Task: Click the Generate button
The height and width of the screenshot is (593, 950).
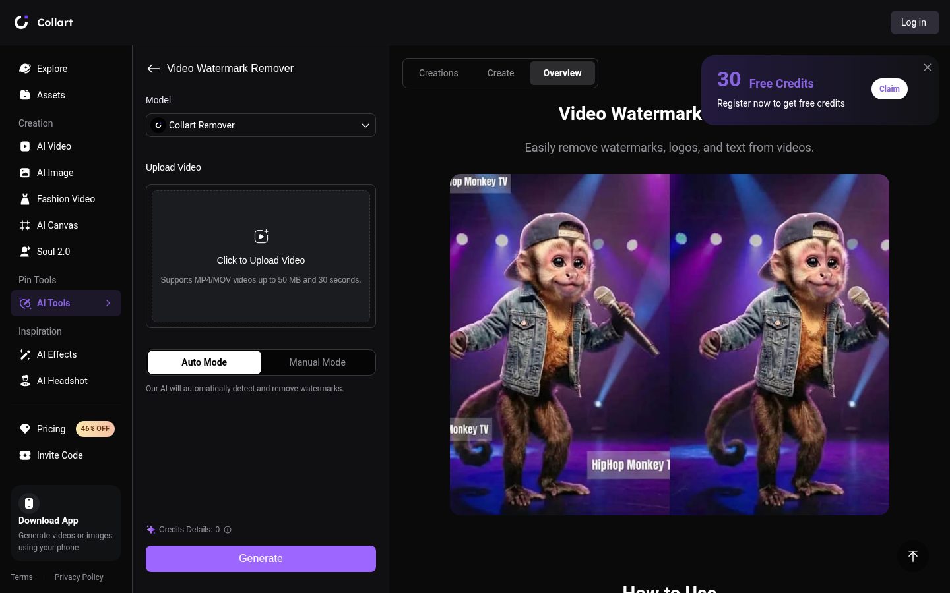Action: click(261, 559)
